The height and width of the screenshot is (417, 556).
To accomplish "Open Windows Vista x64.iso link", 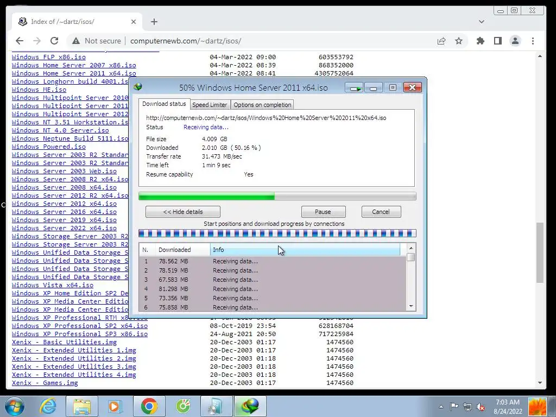I will (53, 285).
